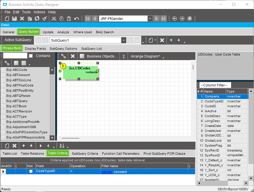This screenshot has height=192, width=254.
Task: Click the diagram horizontal scrollbar thumb
Action: click(x=71, y=138)
